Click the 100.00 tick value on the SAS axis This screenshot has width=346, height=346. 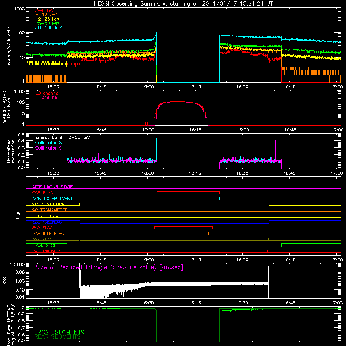pyautogui.click(x=17, y=264)
